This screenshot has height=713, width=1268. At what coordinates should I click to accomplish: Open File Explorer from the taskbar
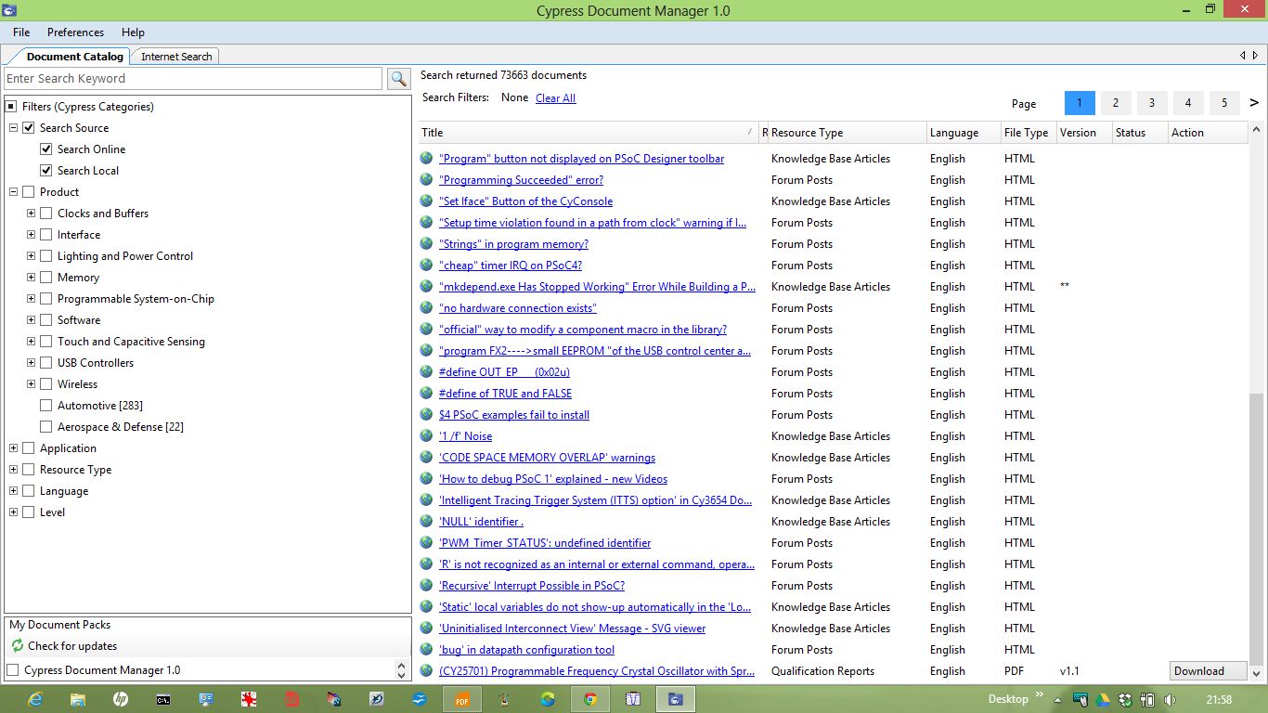pyautogui.click(x=78, y=699)
